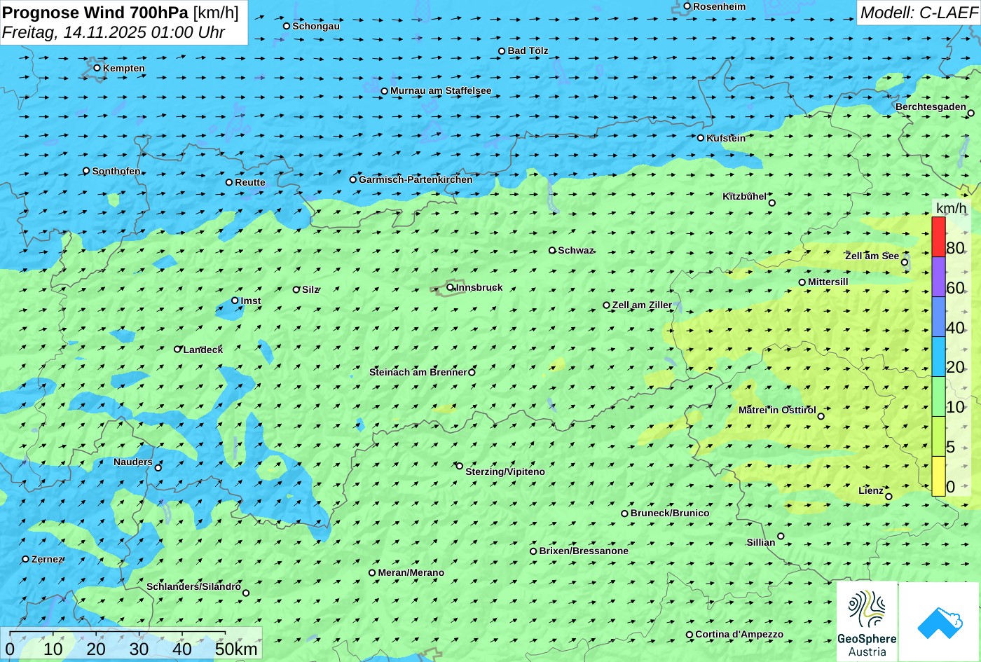
Task: Click the Sonthofen location dot
Action: (x=86, y=171)
